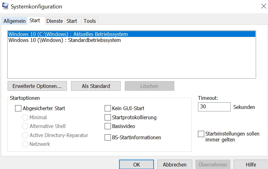Select the 'Standardbetriebssystem' boot entry
The height and width of the screenshot is (169, 268).
132,40
